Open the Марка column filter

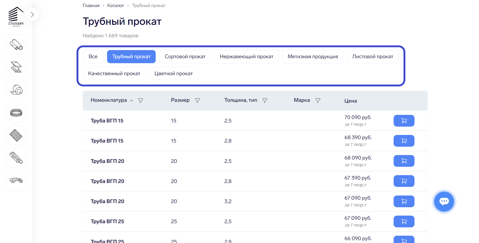[318, 100]
